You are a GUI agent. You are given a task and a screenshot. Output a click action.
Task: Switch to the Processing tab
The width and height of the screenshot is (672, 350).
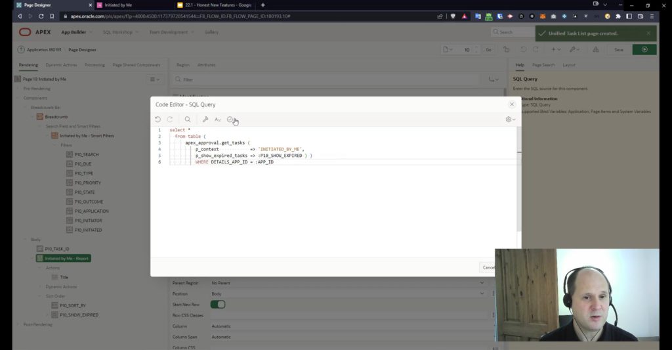94,65
